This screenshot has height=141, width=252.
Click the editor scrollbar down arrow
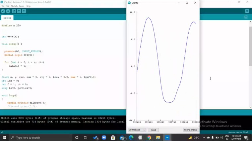coord(250,107)
